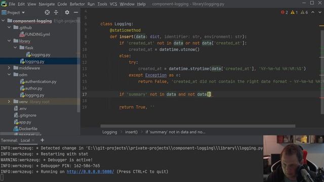Screen dimensions: 324x182
Task: Click 'return True' on line 19
Action: click(x=132, y=107)
